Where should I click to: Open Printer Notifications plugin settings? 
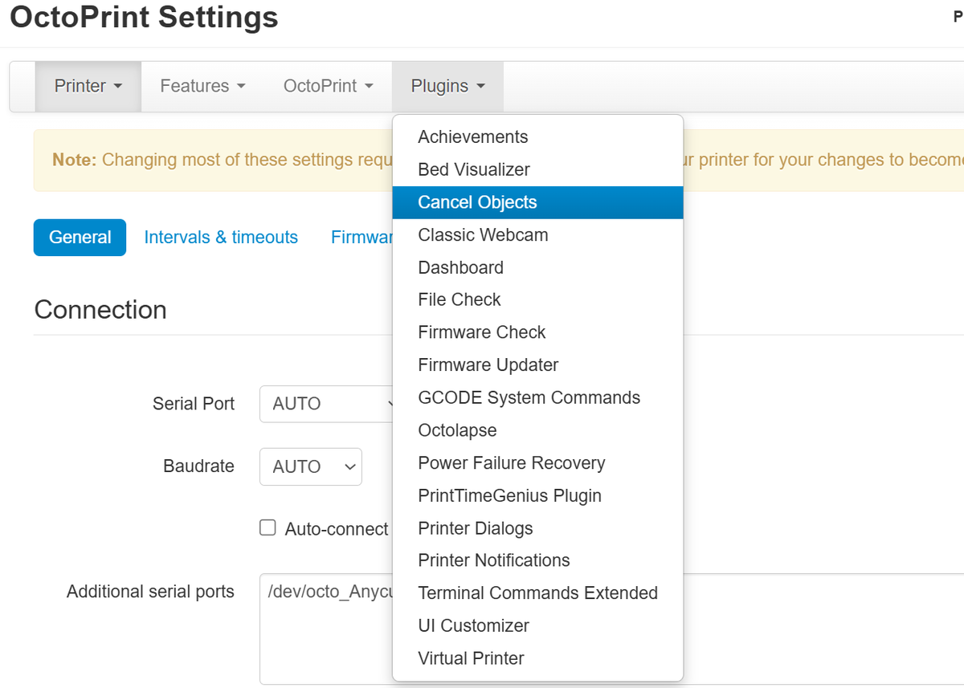pos(537,560)
